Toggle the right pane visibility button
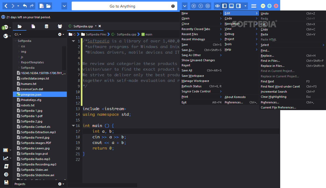The image size is (326, 188). [238, 6]
